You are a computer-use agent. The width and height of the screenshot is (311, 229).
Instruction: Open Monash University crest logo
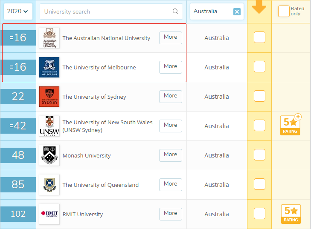coord(49,155)
